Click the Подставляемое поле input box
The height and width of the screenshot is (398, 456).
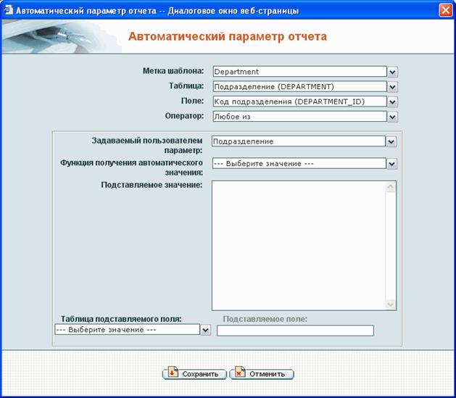point(295,331)
